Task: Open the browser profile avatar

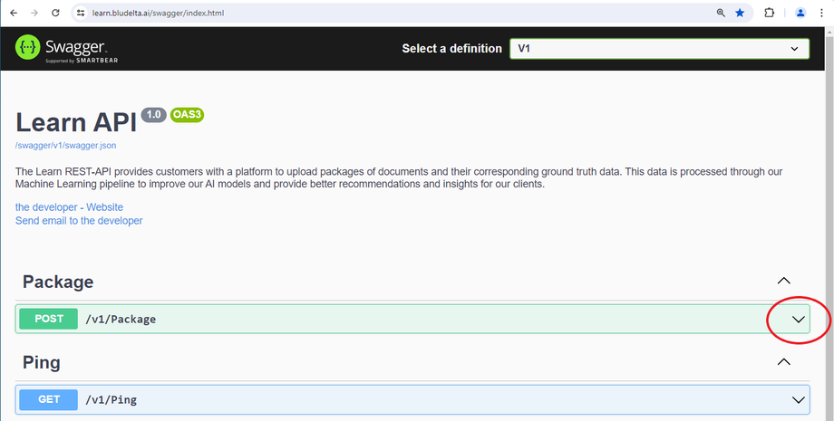Action: [x=800, y=13]
